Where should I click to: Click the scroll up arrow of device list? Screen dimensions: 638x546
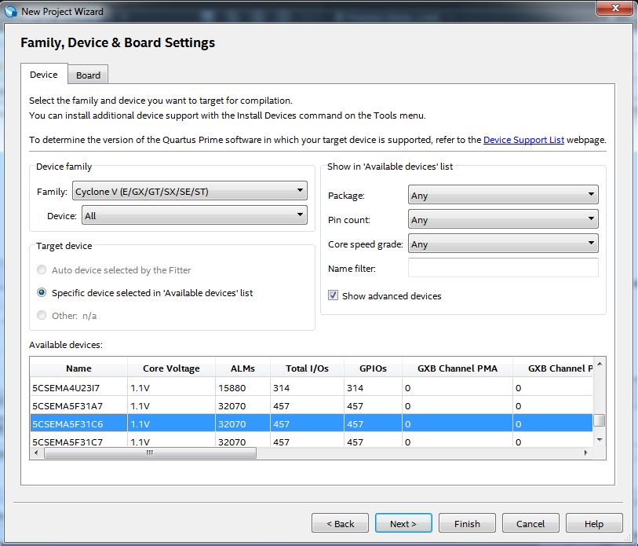click(600, 364)
